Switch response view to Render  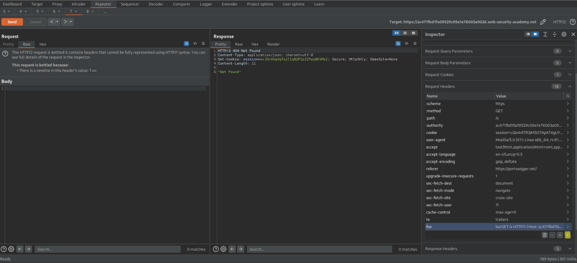[273, 44]
